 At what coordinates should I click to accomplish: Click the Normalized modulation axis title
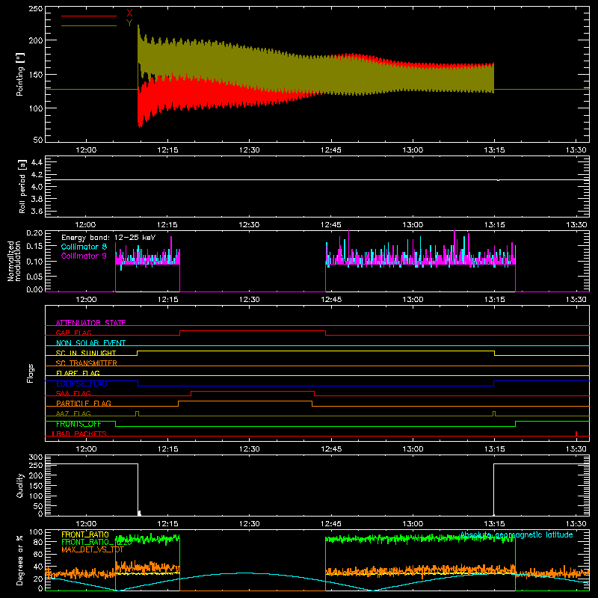pyautogui.click(x=14, y=261)
